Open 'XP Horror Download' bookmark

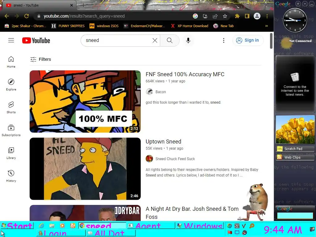tap(189, 26)
